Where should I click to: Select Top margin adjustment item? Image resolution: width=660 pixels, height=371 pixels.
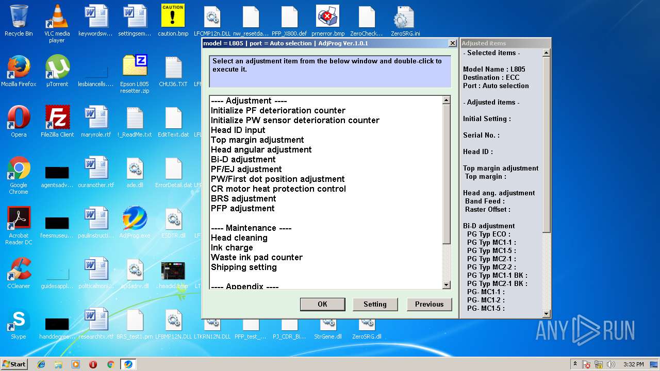257,140
